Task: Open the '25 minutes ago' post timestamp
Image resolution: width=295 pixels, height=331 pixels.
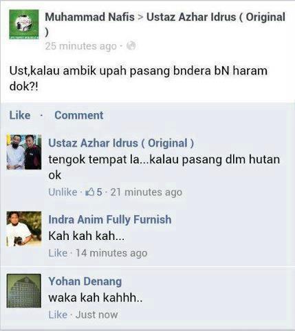Action: (x=81, y=46)
